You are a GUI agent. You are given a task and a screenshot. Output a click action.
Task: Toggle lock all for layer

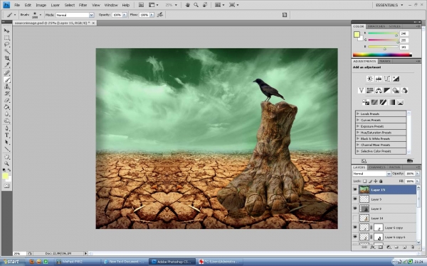(x=381, y=181)
